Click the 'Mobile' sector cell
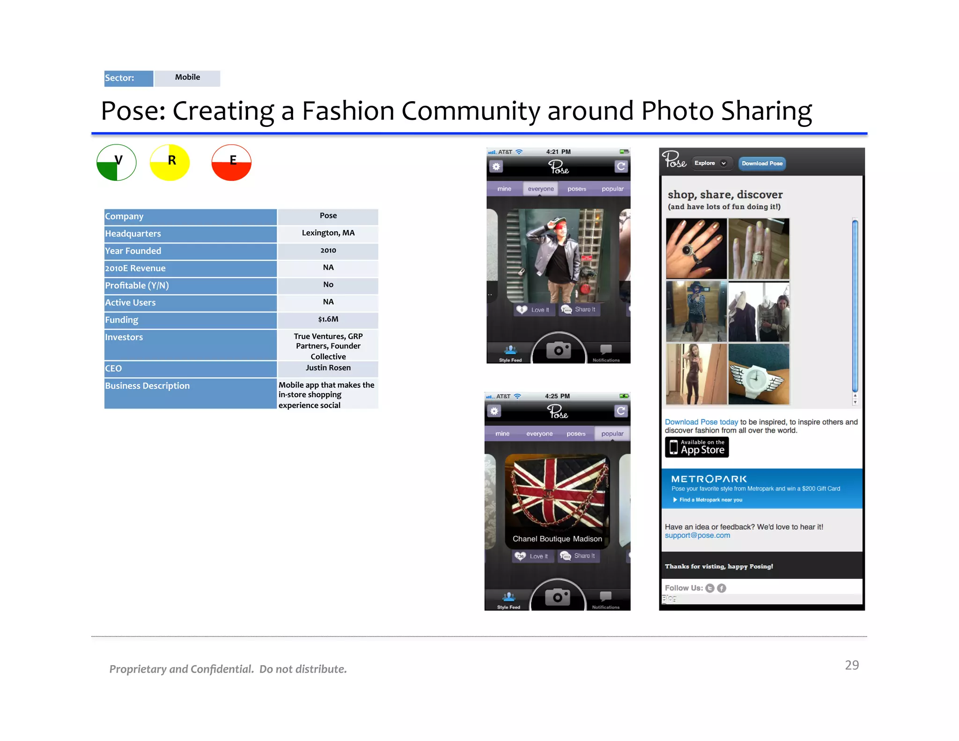Screen dimensions: 959x741 point(187,78)
